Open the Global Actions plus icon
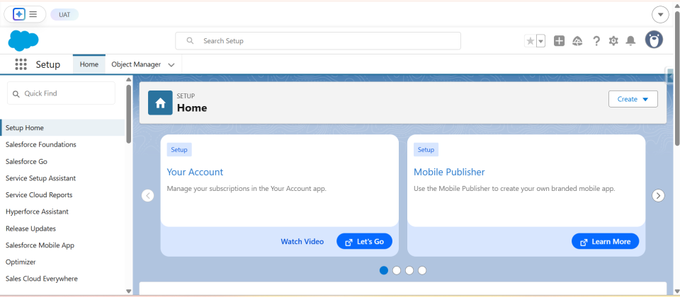This screenshot has width=680, height=297. tap(559, 41)
